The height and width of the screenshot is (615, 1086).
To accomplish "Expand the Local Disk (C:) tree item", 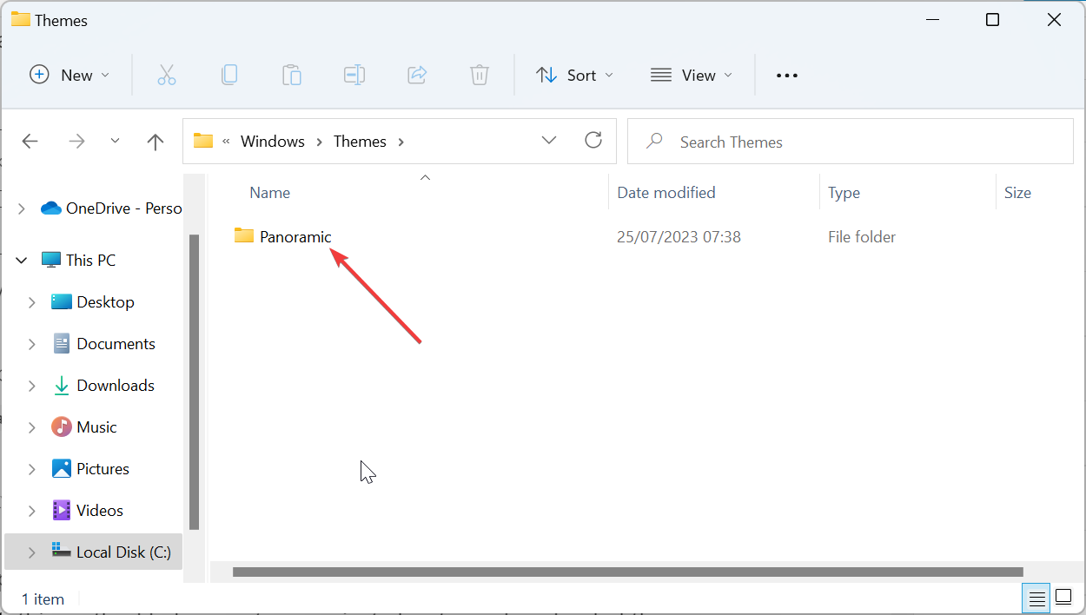I will [x=32, y=552].
